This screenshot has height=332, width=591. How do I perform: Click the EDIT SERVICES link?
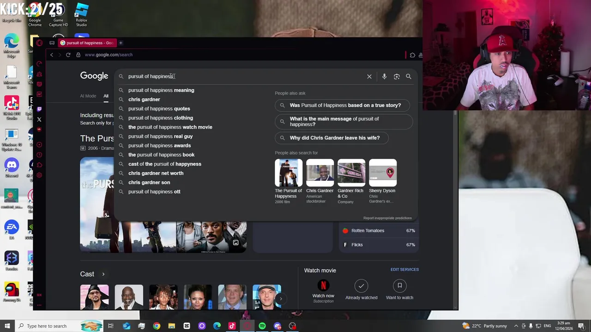[x=404, y=269]
